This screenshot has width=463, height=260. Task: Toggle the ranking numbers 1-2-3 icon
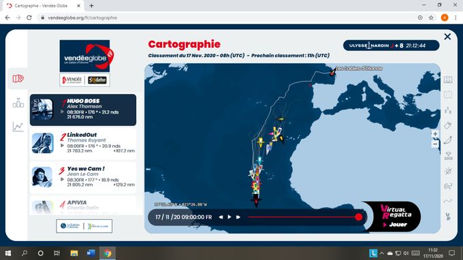point(447,110)
